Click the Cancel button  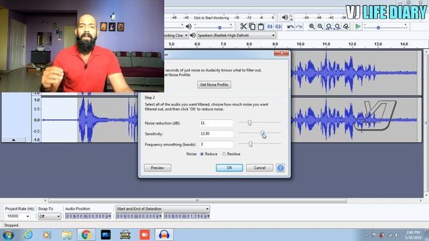coord(259,168)
